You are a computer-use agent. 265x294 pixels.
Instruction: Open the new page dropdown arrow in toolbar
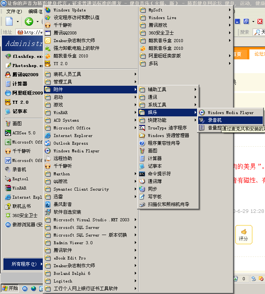(x=18, y=22)
